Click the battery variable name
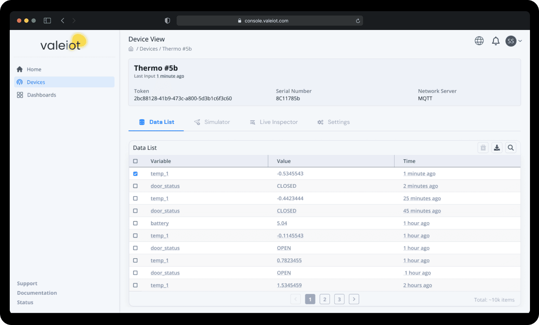 tap(160, 223)
